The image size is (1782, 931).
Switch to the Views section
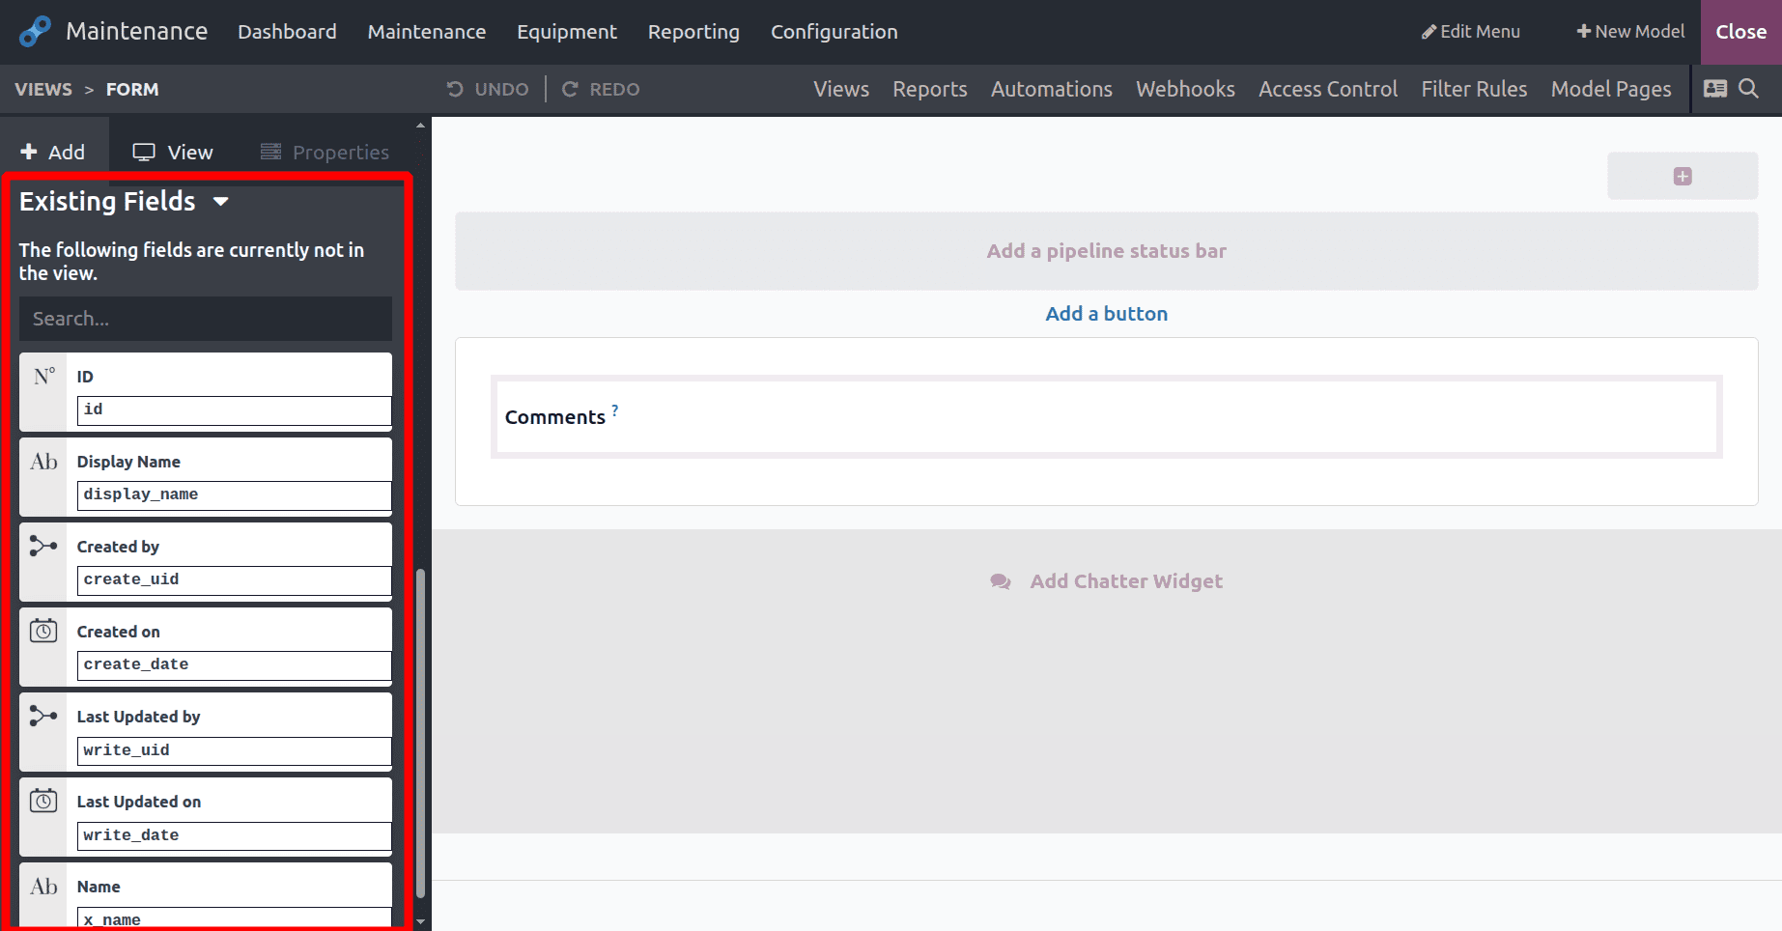click(x=841, y=89)
